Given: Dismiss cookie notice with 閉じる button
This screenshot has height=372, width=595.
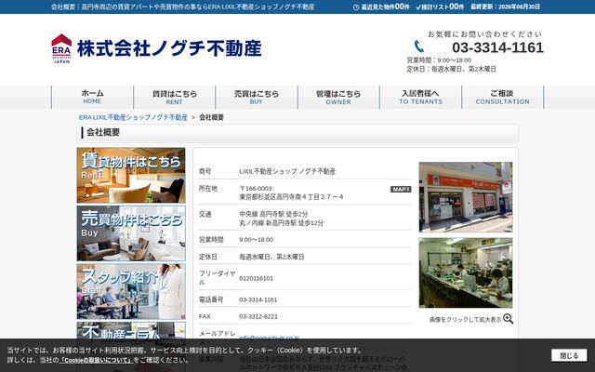Looking at the screenshot, I should (x=569, y=355).
